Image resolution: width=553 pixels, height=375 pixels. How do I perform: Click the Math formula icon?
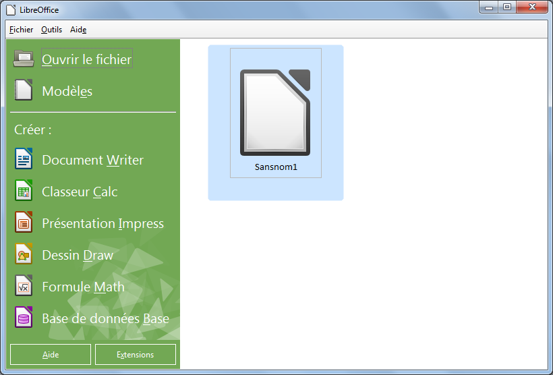tap(24, 286)
